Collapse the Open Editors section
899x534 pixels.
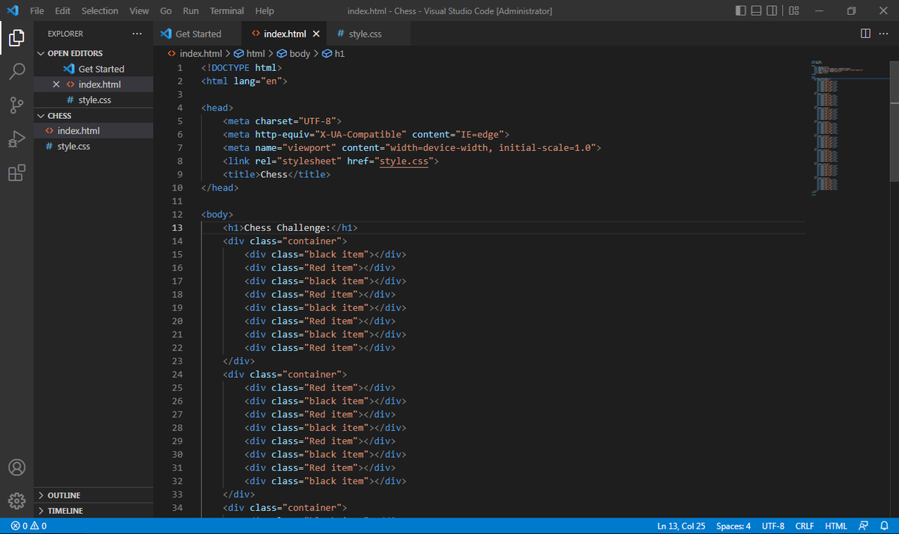pos(94,53)
